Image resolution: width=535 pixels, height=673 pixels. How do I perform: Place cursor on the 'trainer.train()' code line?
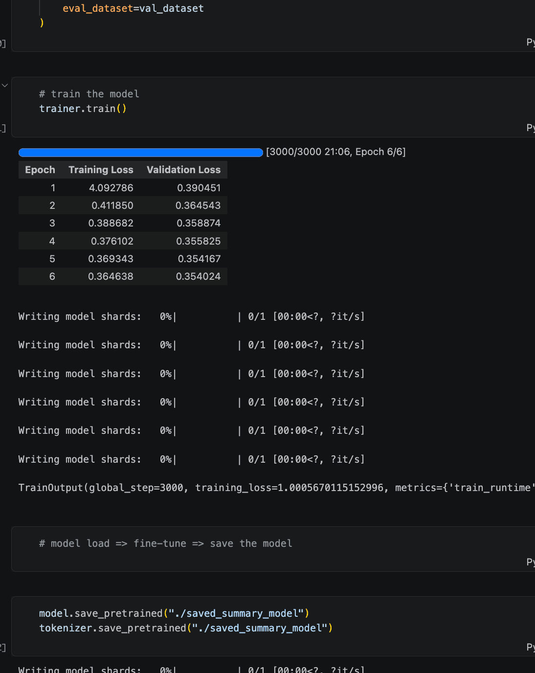coord(83,109)
